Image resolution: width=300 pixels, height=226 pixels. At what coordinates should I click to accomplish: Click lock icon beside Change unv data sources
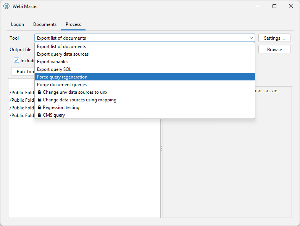39,92
